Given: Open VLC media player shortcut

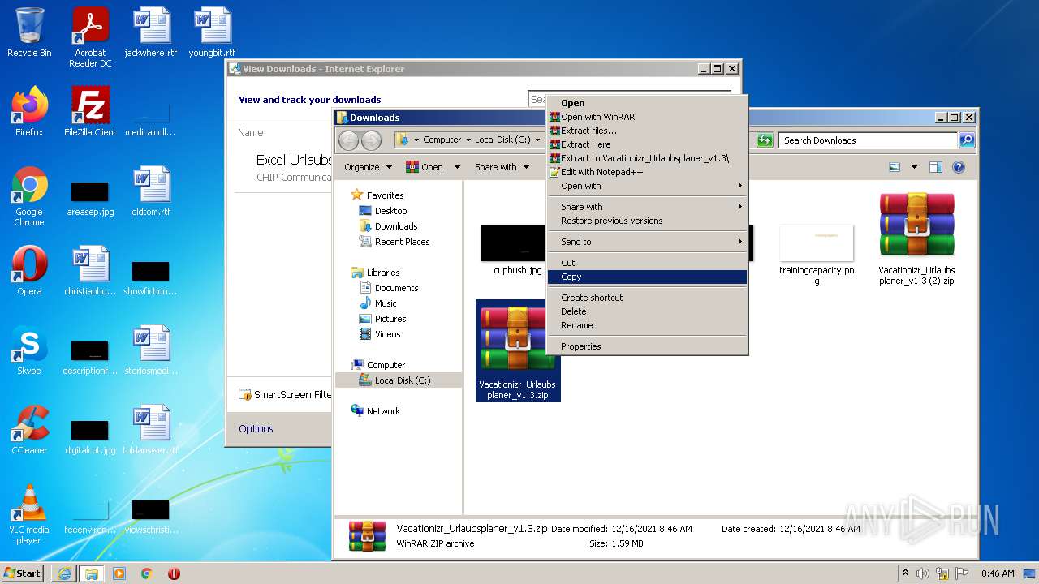Looking at the screenshot, I should pyautogui.click(x=29, y=514).
